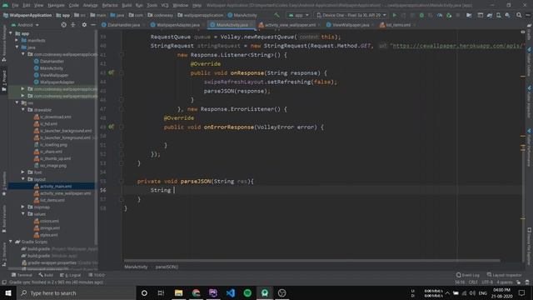
Task: Open Chrome from taskbar
Action: [x=197, y=292]
